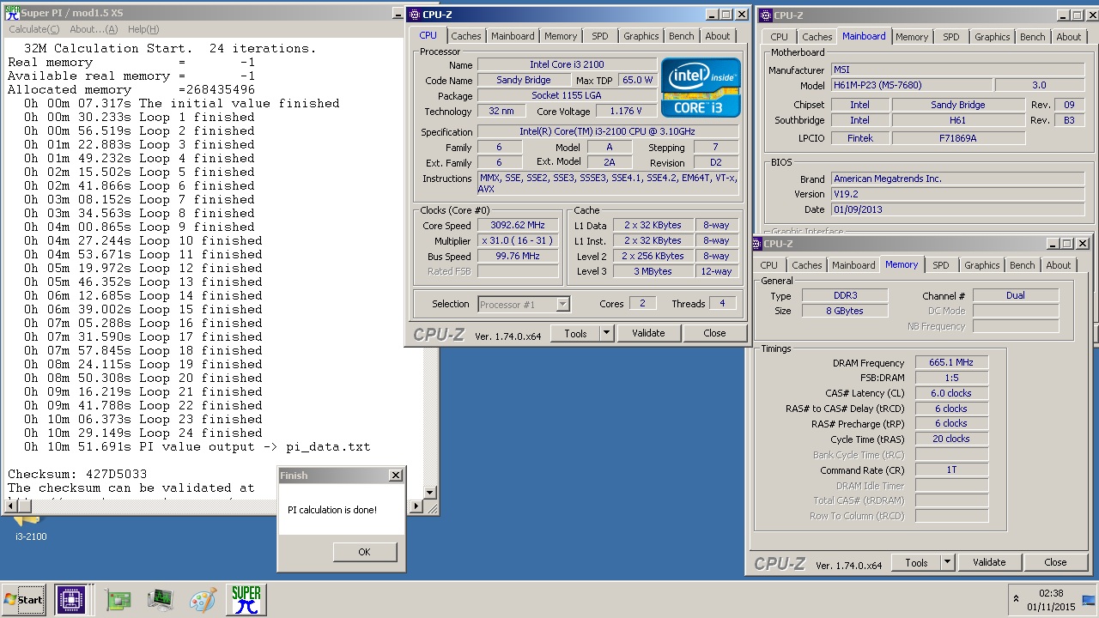
Task: Open the About...(A) menu in Super PI
Action: click(94, 29)
